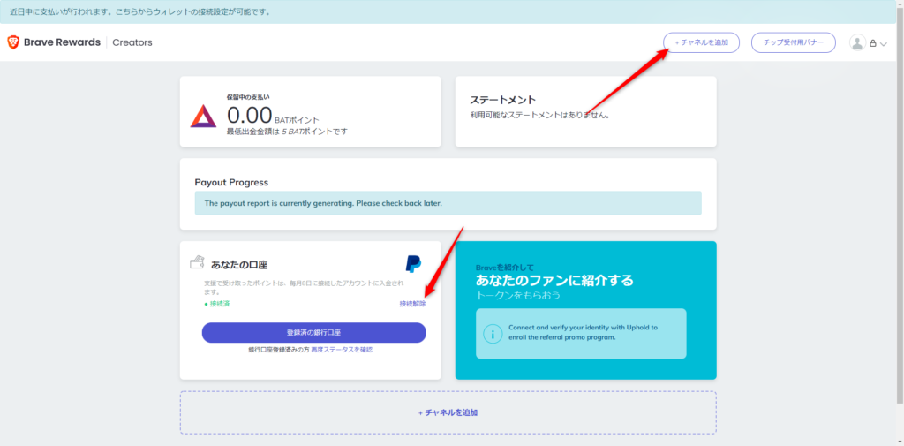904x446 pixels.
Task: Click the payout report generating notice
Action: pyautogui.click(x=448, y=203)
